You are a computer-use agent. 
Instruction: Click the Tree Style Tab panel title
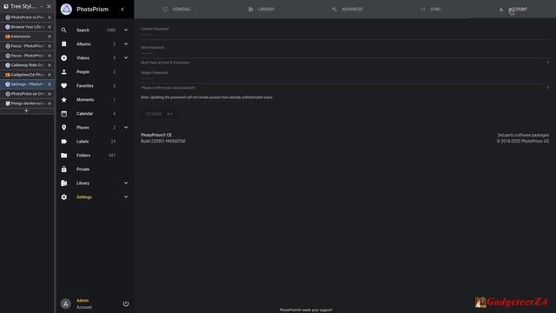[23, 6]
